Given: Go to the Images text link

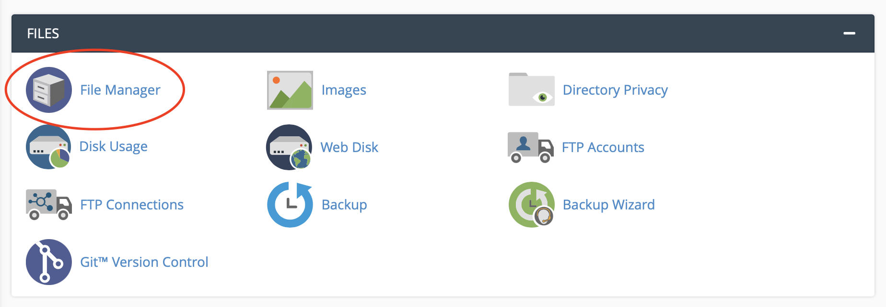Looking at the screenshot, I should [344, 90].
